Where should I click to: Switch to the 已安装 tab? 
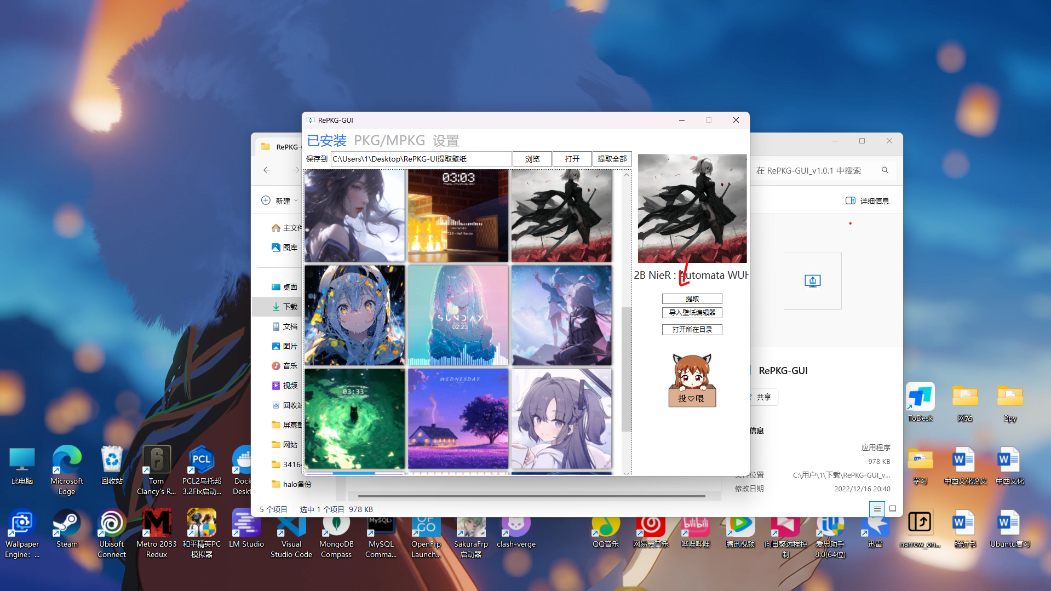tap(326, 141)
